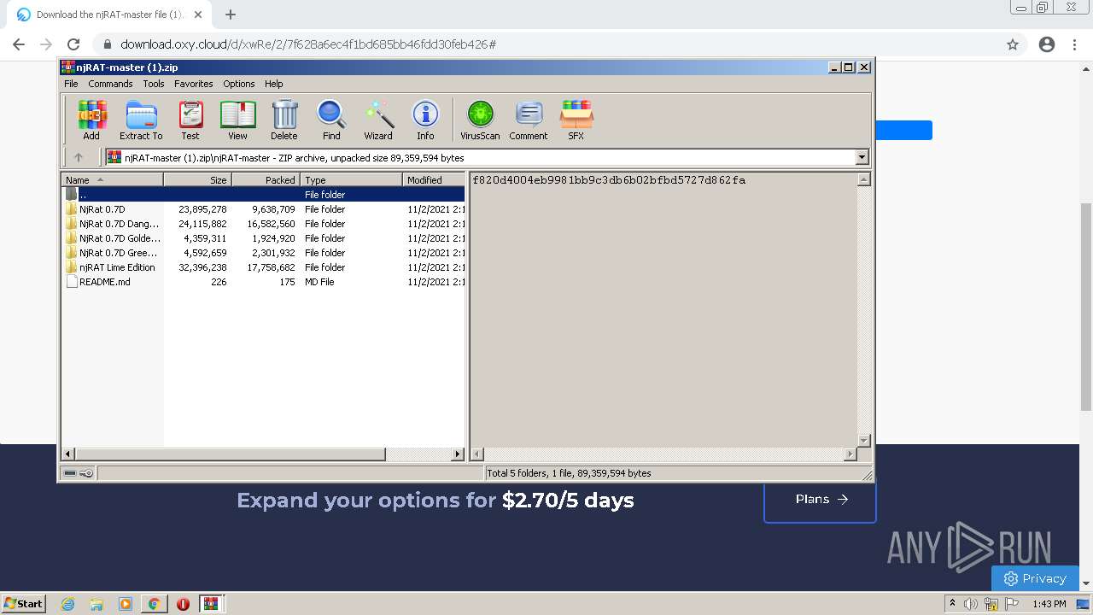
Task: Sort by Size column header
Action: click(x=197, y=179)
